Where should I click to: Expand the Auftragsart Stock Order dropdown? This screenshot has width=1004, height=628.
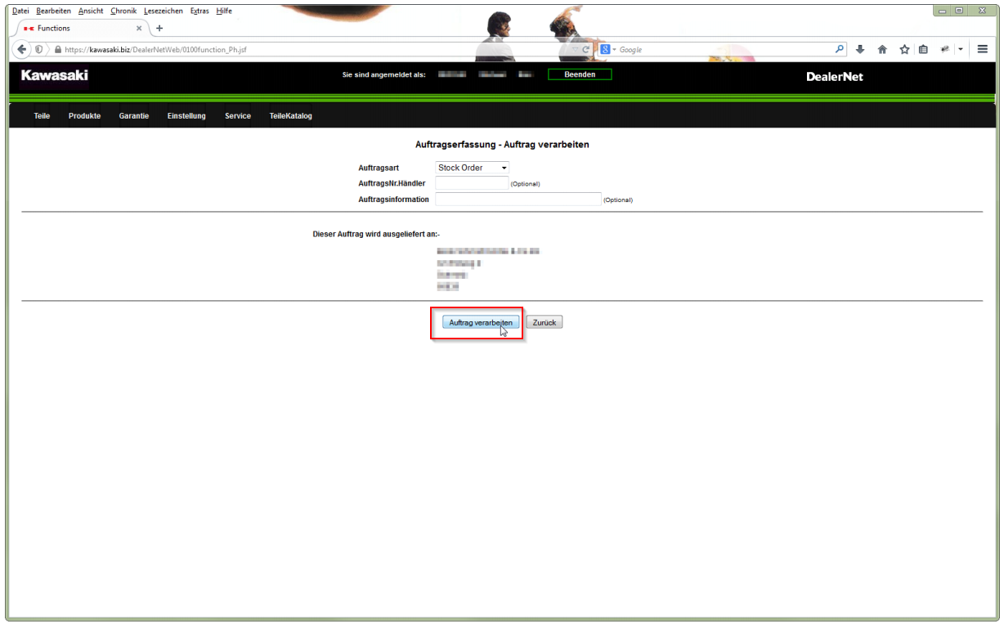[472, 168]
